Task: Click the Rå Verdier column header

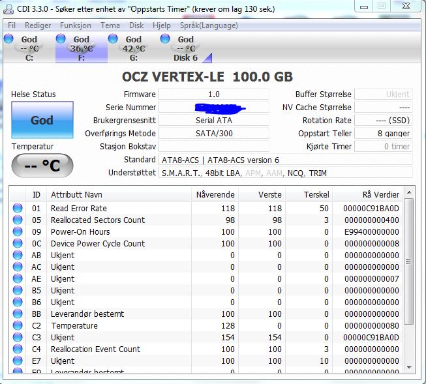Action: [367, 194]
